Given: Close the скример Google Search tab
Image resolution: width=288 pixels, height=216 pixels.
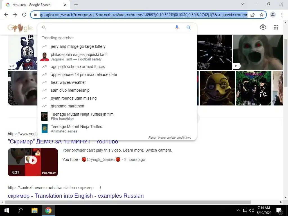Looking at the screenshot, I should tap(65, 5).
